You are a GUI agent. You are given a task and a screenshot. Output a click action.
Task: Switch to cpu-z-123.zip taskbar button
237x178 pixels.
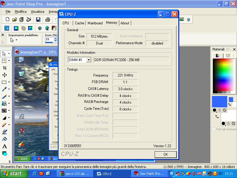point(75,174)
